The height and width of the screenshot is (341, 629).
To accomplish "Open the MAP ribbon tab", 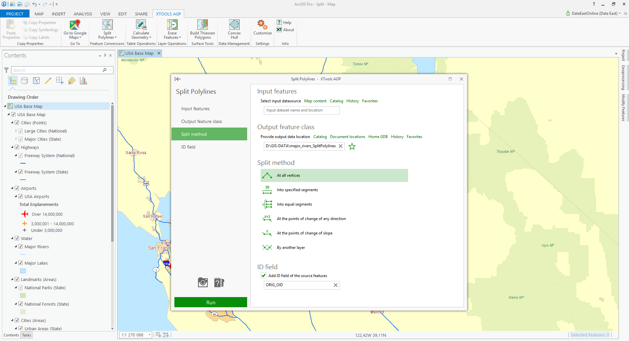I will (x=39, y=14).
